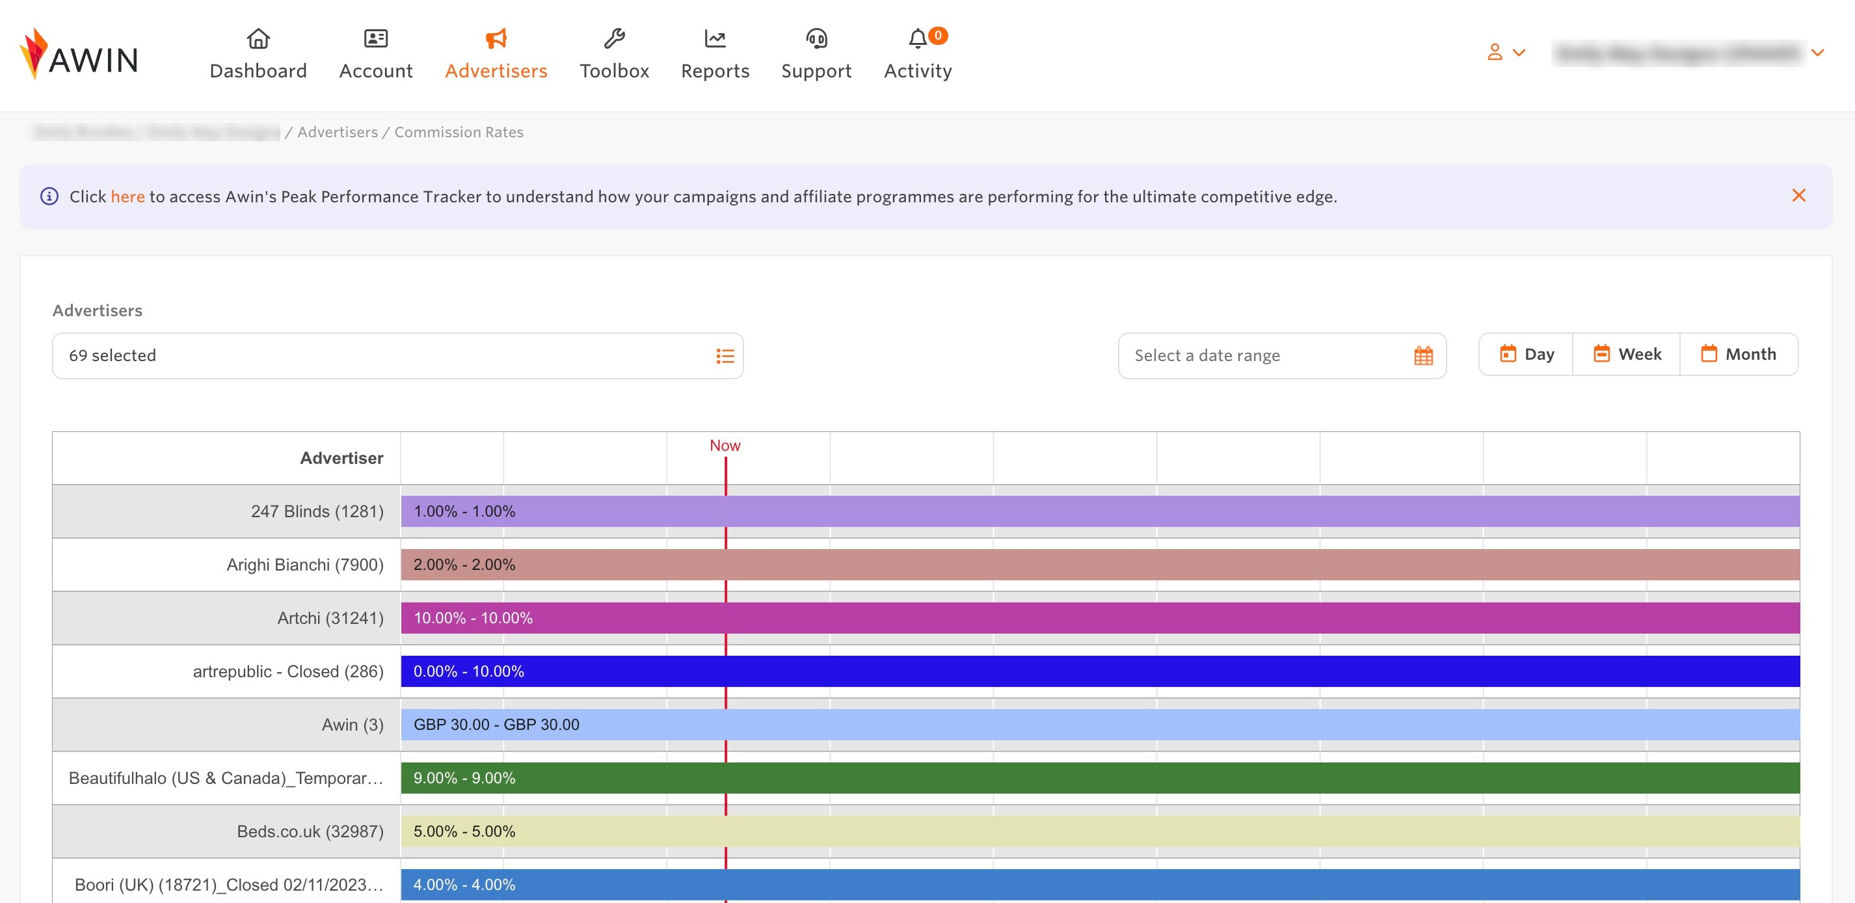
Task: Click 'Artchi (31241)' advertiser row
Action: tap(226, 618)
